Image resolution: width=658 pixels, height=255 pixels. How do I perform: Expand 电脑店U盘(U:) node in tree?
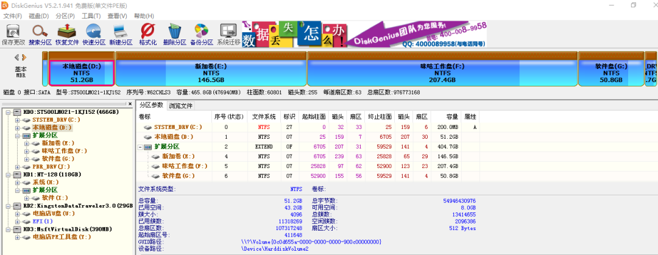coord(17,214)
